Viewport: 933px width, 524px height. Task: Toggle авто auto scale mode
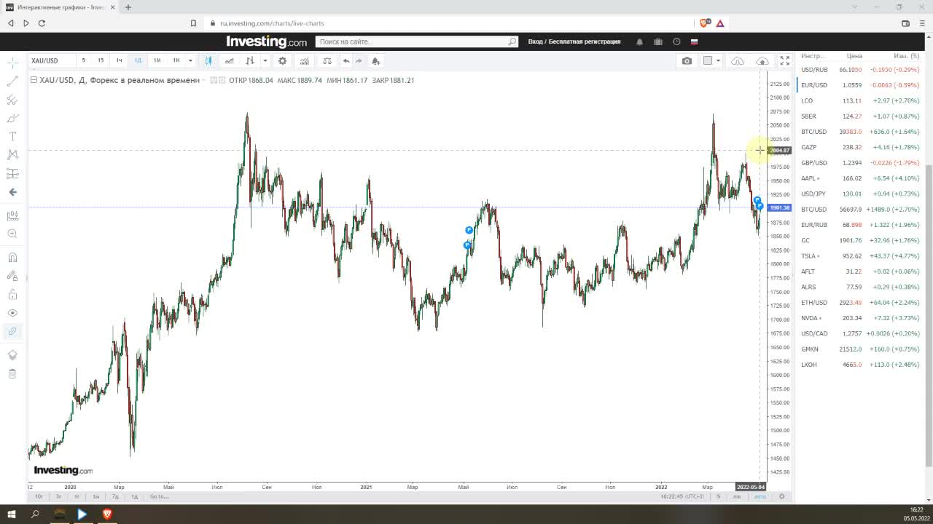760,496
